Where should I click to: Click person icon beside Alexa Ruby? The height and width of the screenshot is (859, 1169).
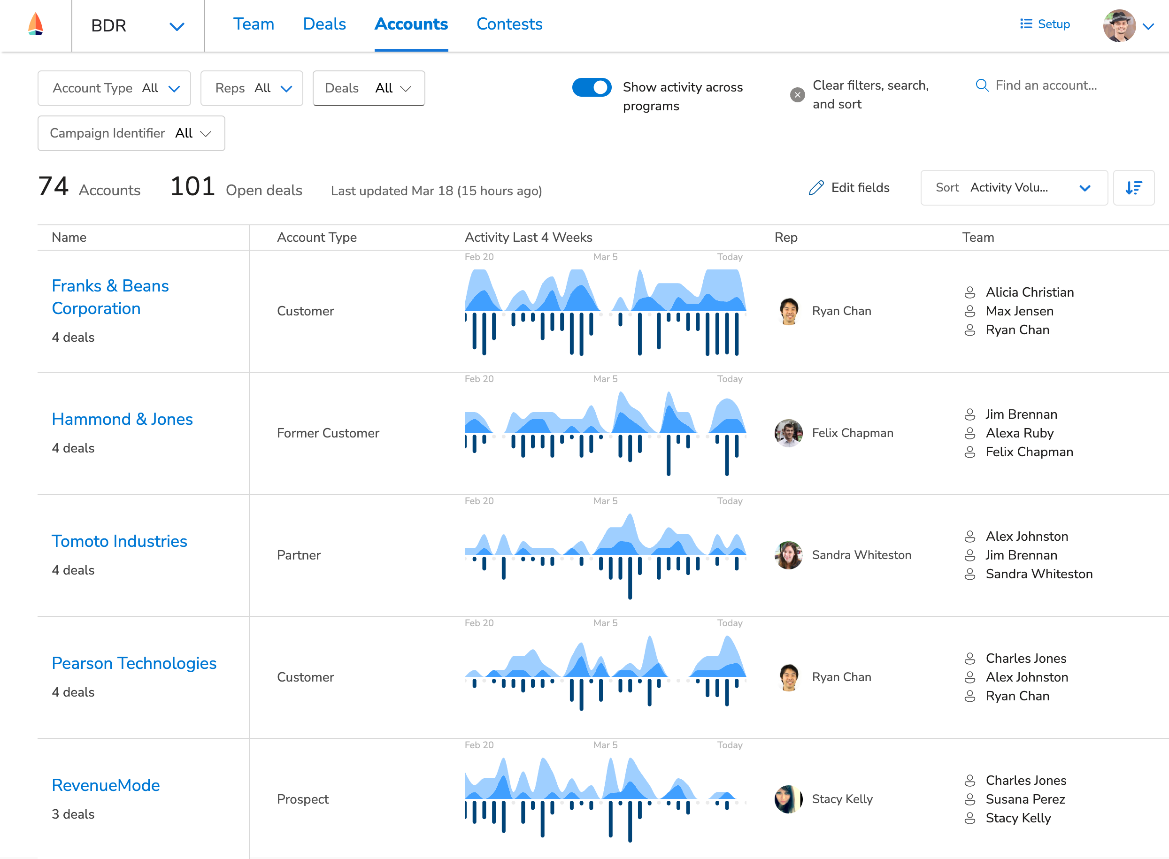coord(970,433)
